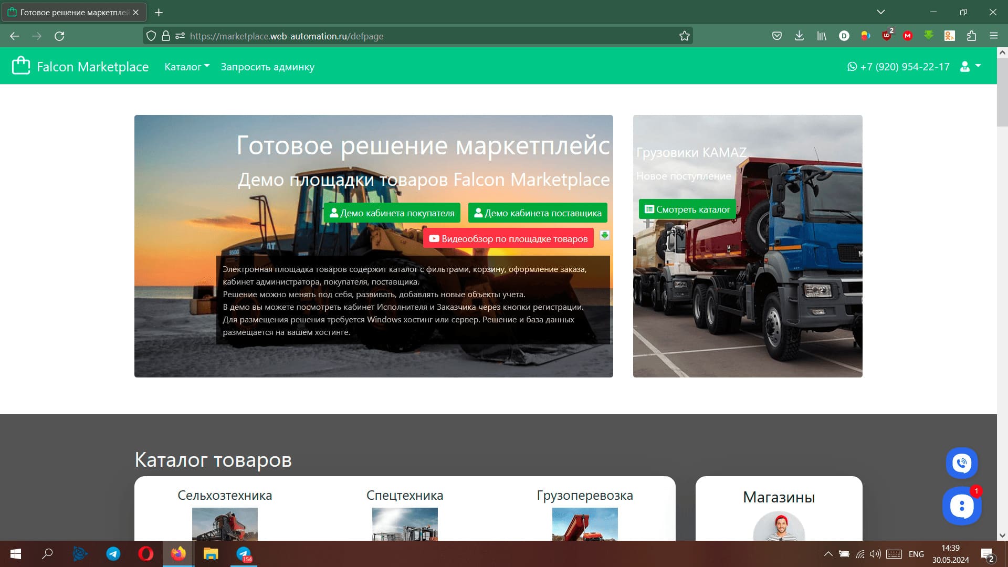Open Firefox extensions puzzle icon
Viewport: 1008px width, 567px height.
coord(971,36)
